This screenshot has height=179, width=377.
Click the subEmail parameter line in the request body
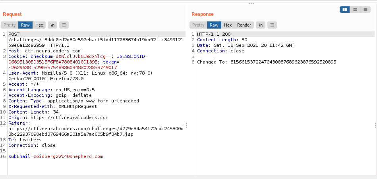click(x=55, y=157)
